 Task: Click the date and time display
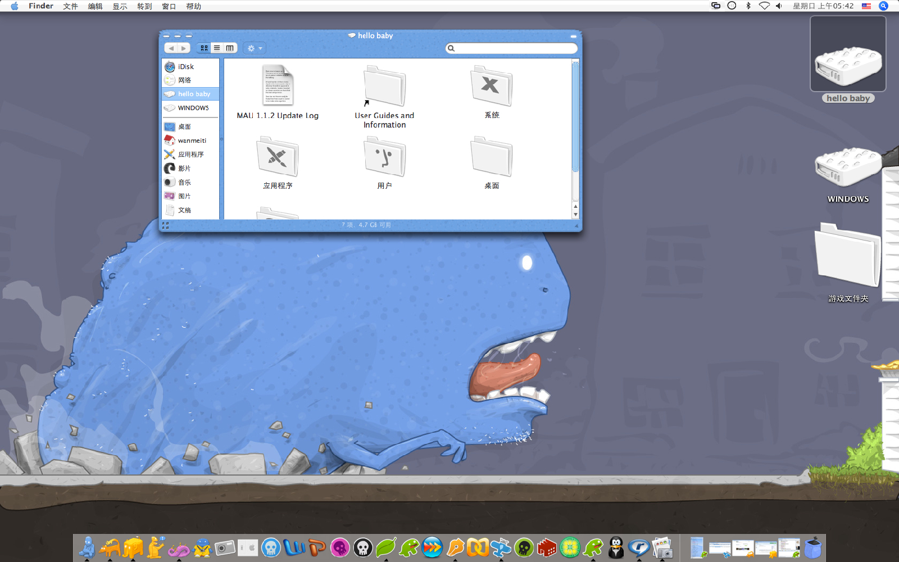pyautogui.click(x=823, y=6)
